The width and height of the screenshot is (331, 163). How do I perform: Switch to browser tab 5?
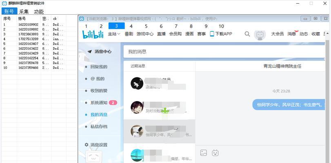pos(146,26)
